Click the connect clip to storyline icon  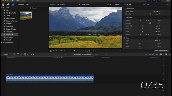point(14,54)
